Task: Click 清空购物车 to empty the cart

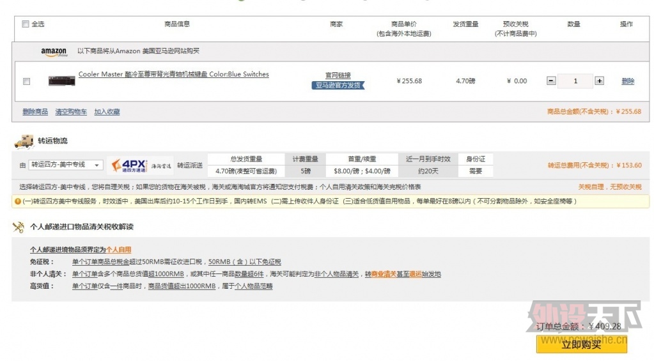Action: tap(71, 112)
